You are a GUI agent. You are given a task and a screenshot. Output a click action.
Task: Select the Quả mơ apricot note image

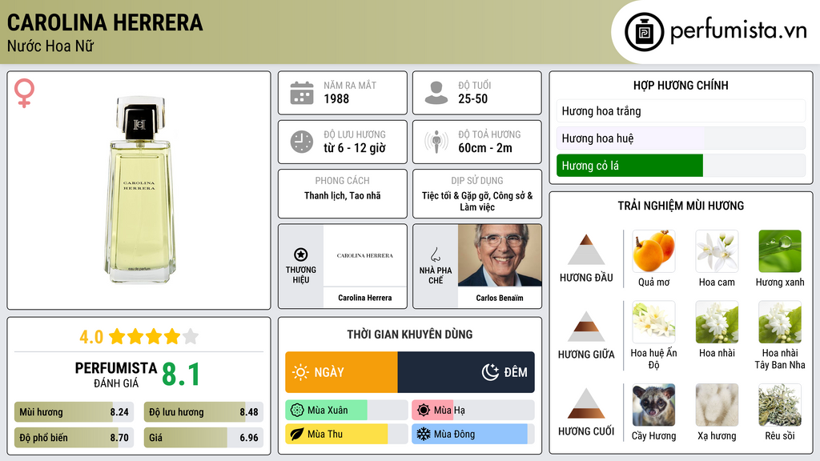[x=653, y=251]
